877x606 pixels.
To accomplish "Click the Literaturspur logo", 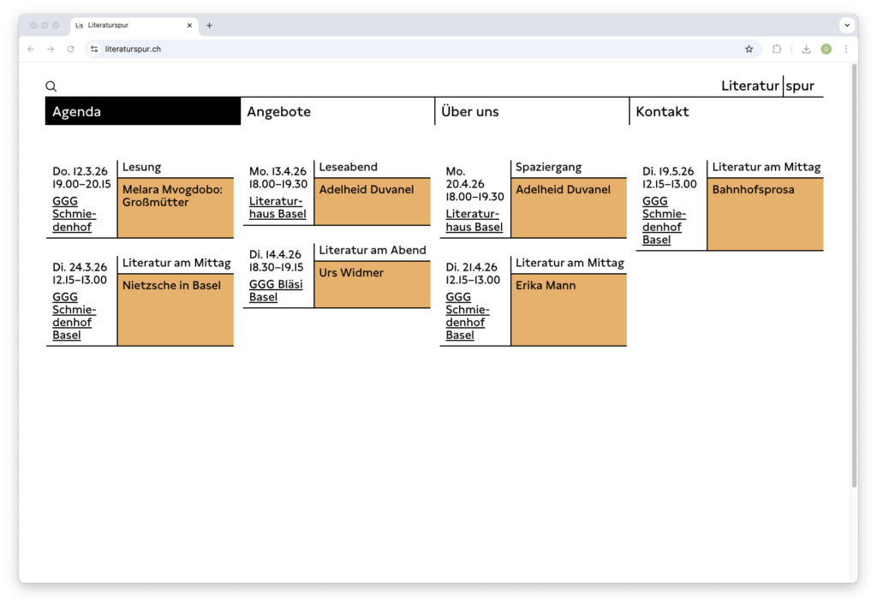I will (767, 86).
